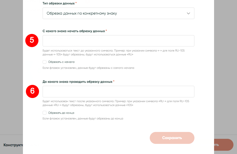This screenshot has width=237, height=154.
Task: Enable the "Обрезать с начала" checkbox
Action: tap(45, 62)
